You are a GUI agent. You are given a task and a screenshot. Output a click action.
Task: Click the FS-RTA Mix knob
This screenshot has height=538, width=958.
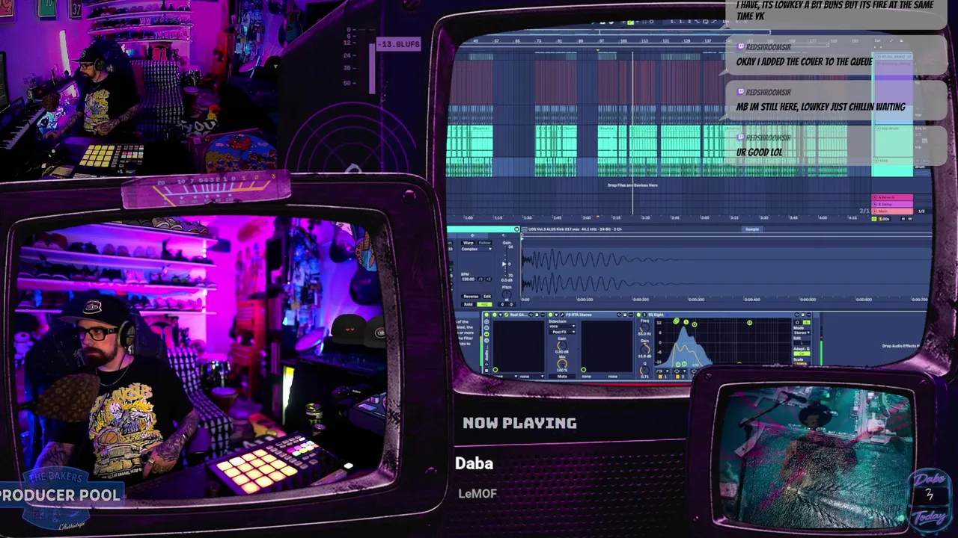562,364
